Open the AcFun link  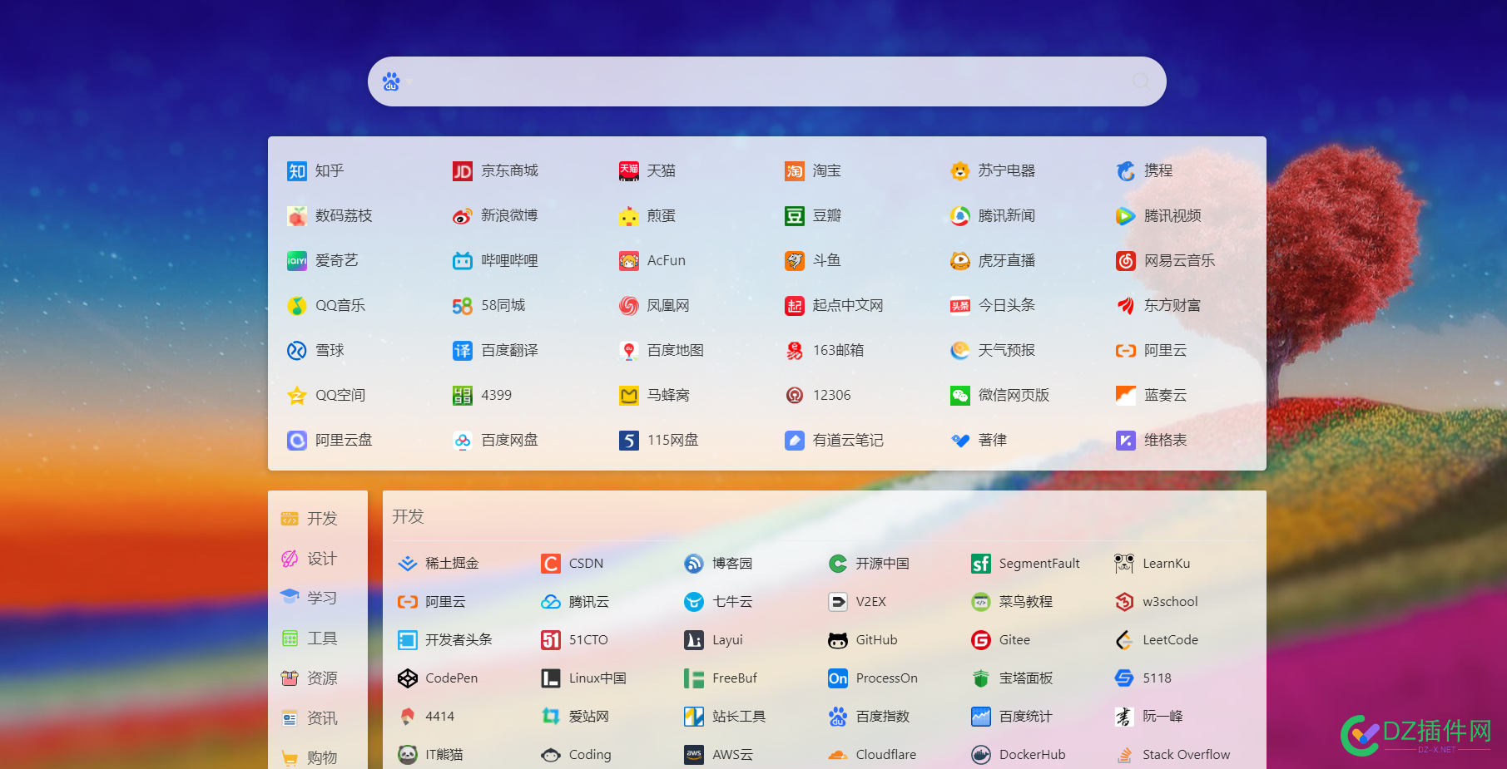(652, 261)
